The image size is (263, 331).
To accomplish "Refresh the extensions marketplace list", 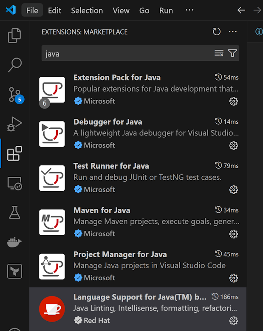I will pos(216,32).
